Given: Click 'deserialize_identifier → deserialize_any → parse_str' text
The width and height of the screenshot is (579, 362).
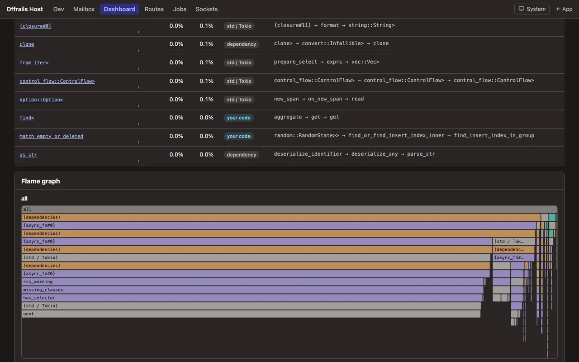Looking at the screenshot, I should click(x=355, y=154).
